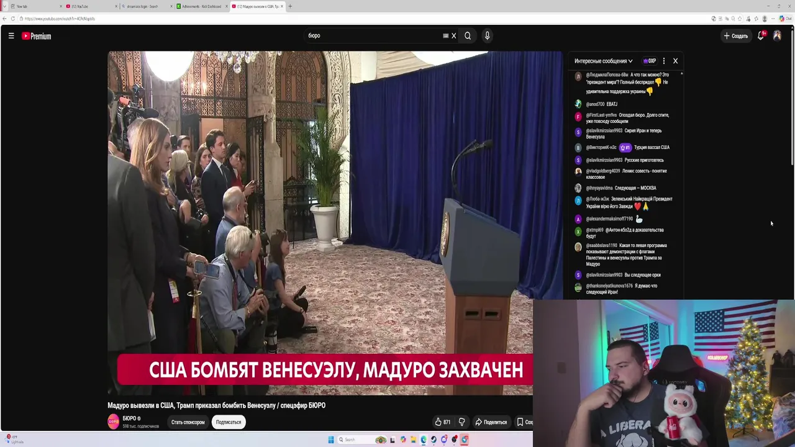Reload the page with refresh icon
795x447 pixels.
point(14,19)
